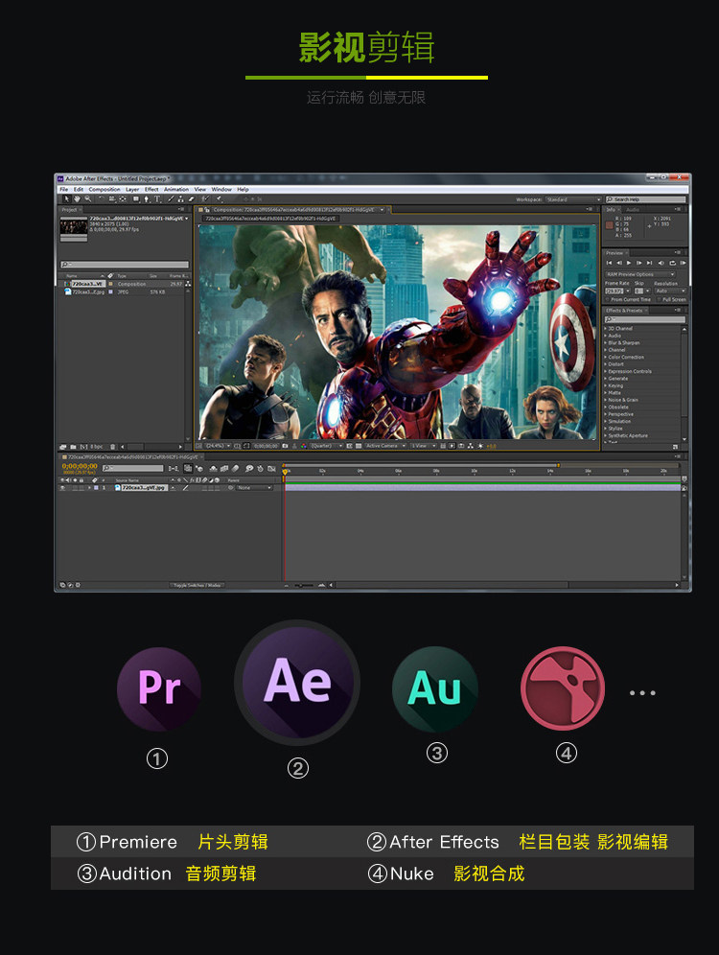Open Active Camera dropdown in viewer
719x955 pixels.
pos(385,446)
